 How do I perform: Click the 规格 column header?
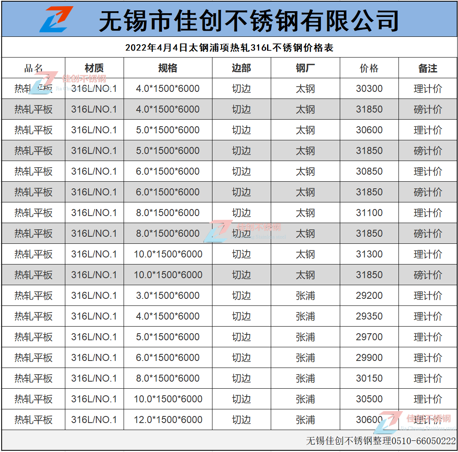(x=168, y=68)
